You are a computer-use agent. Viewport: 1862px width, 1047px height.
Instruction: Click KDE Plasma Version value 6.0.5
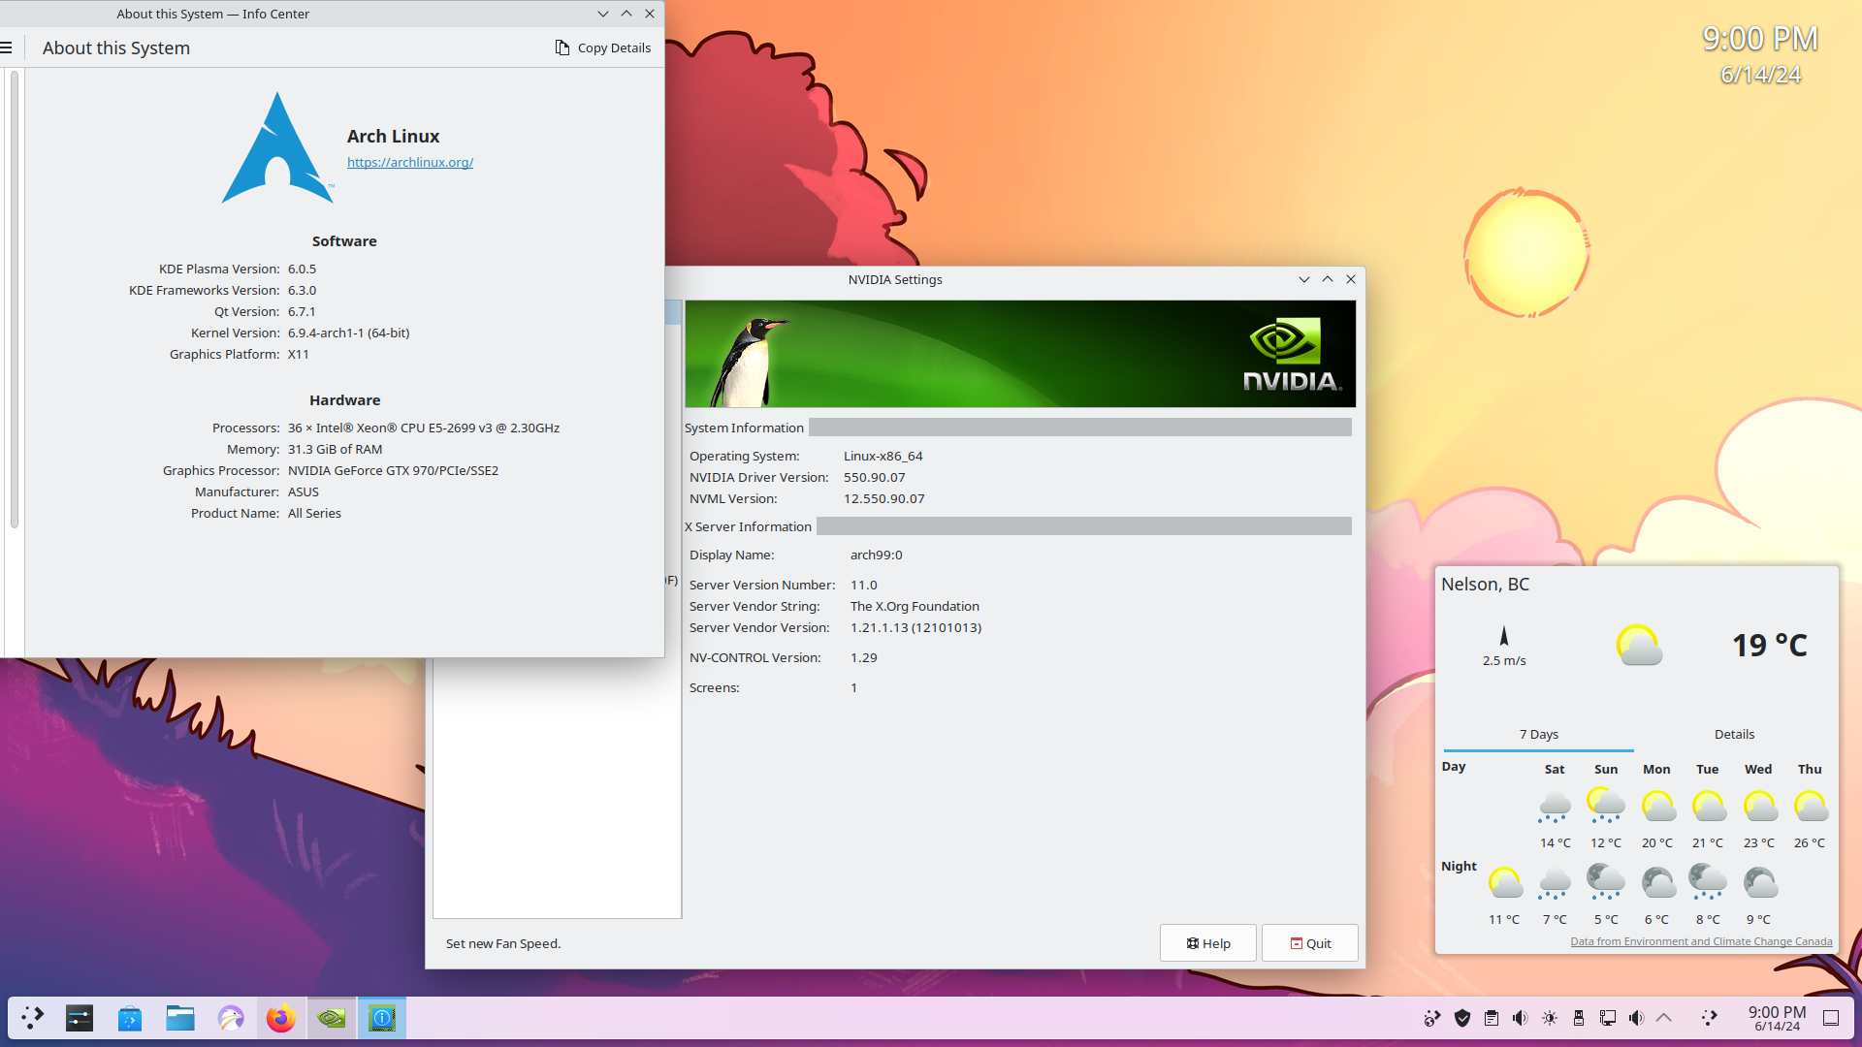tap(302, 269)
